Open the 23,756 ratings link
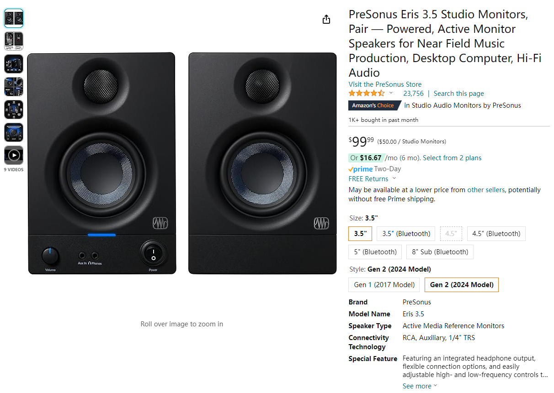 (413, 94)
